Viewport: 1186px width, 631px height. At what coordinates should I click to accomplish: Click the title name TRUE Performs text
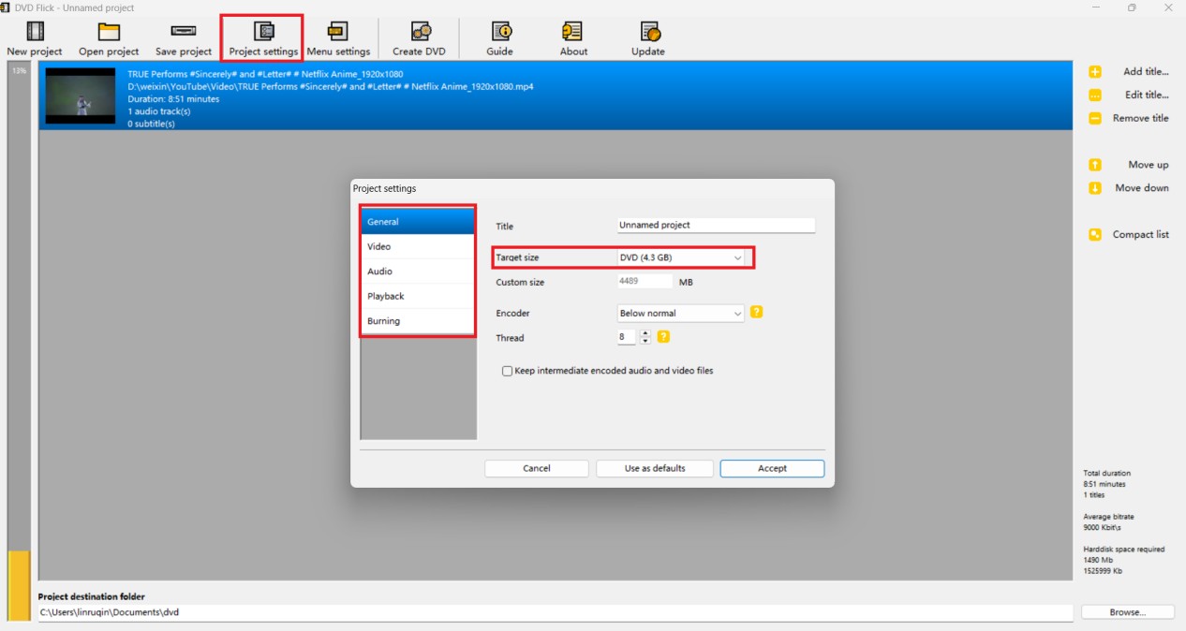(x=265, y=73)
